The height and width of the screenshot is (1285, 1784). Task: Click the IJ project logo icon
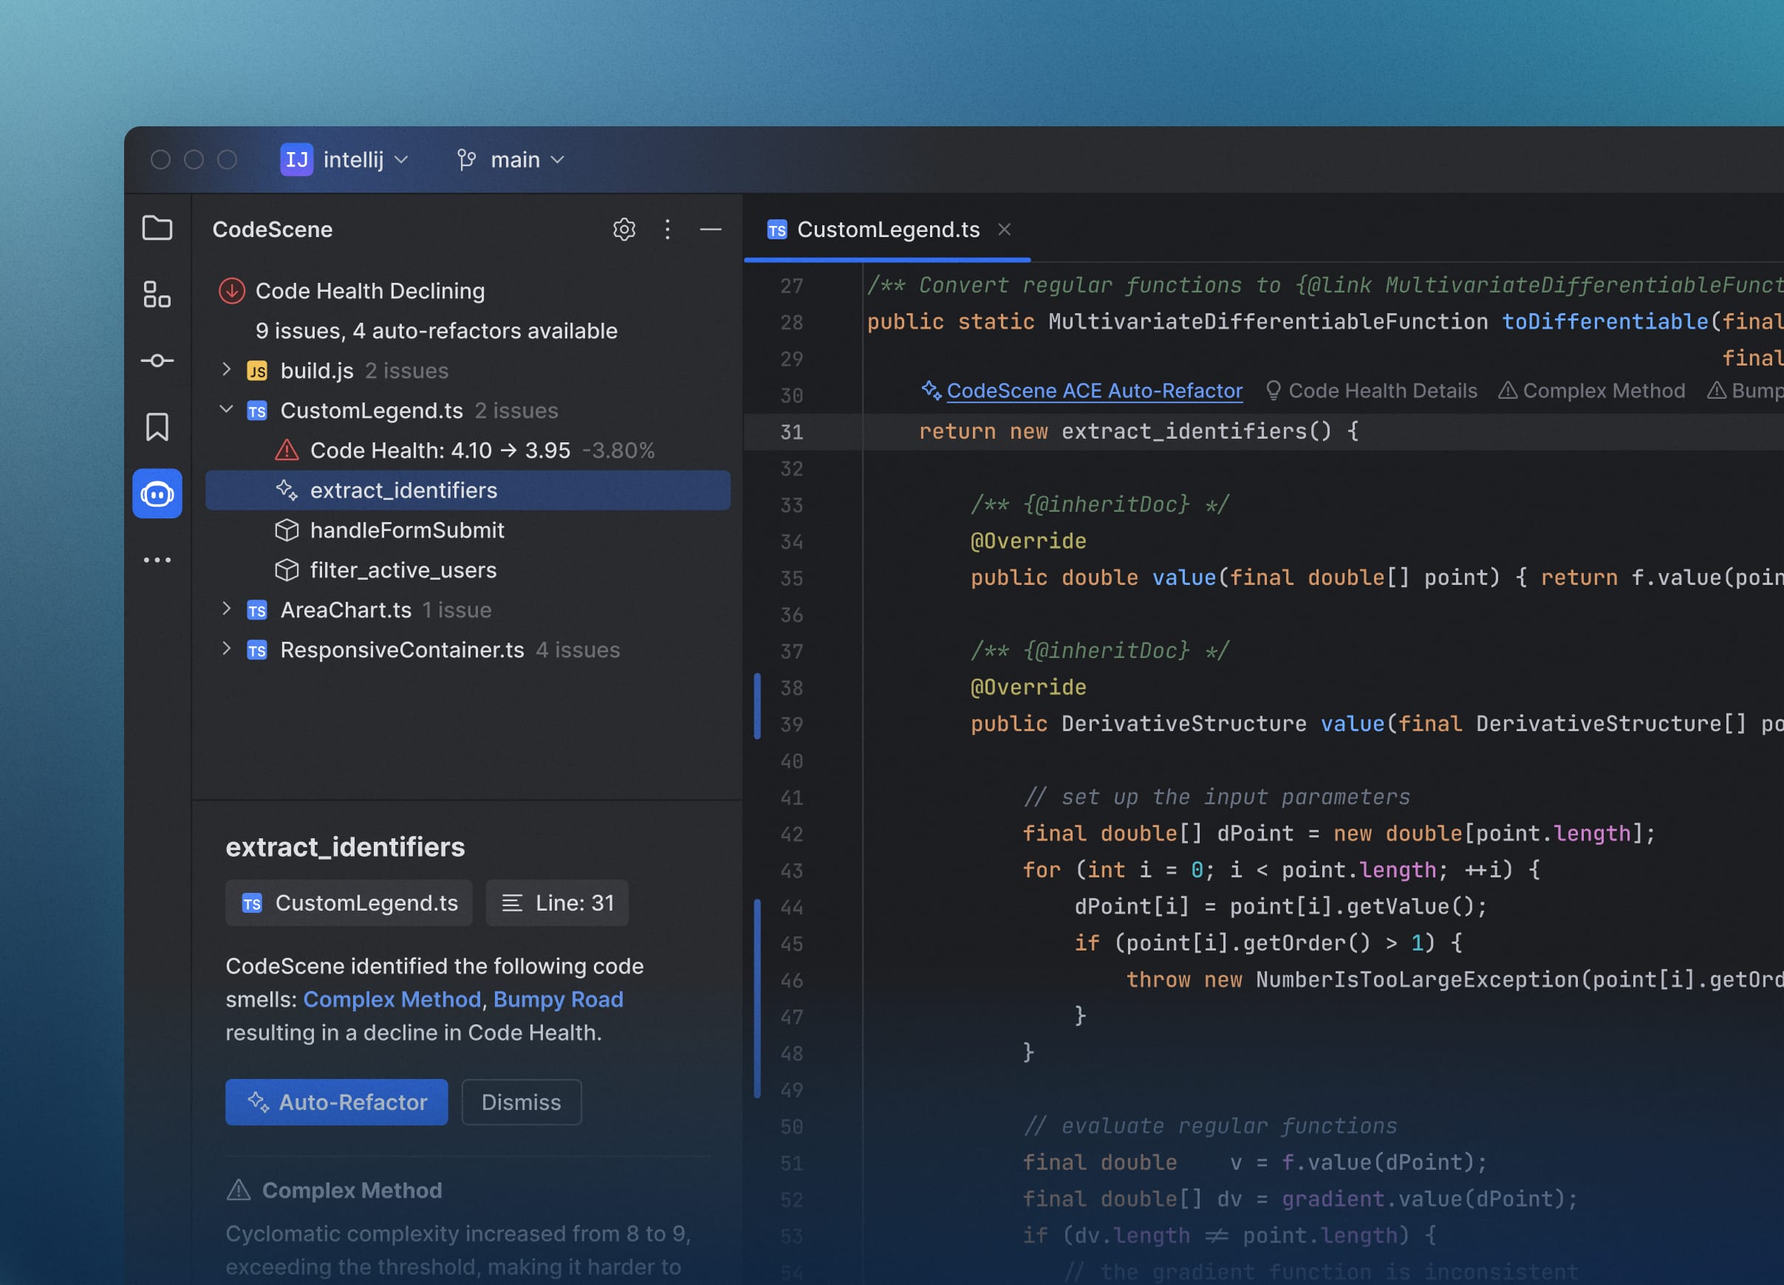(296, 160)
